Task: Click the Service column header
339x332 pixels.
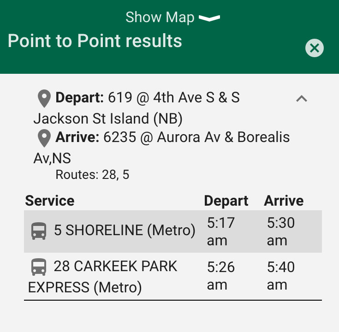Action: point(50,201)
